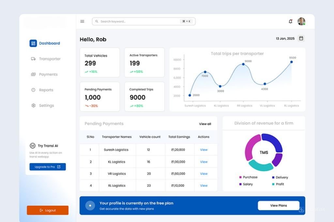Open the Reports menu item

coord(46,90)
